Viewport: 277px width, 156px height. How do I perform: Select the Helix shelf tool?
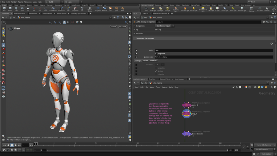pos(122,9)
